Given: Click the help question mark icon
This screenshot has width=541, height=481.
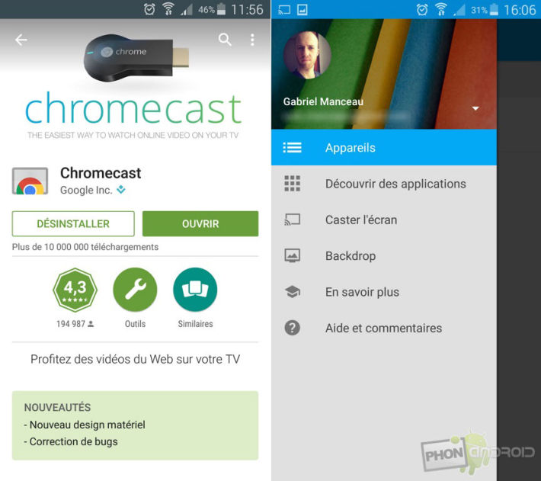Looking at the screenshot, I should [293, 328].
